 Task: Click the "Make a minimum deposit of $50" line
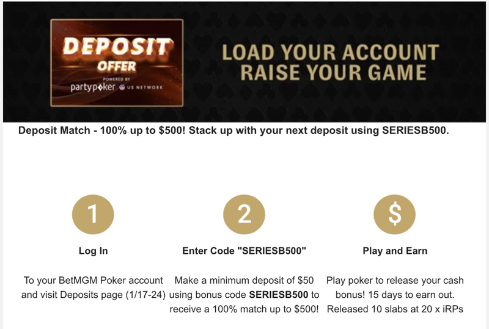click(244, 281)
